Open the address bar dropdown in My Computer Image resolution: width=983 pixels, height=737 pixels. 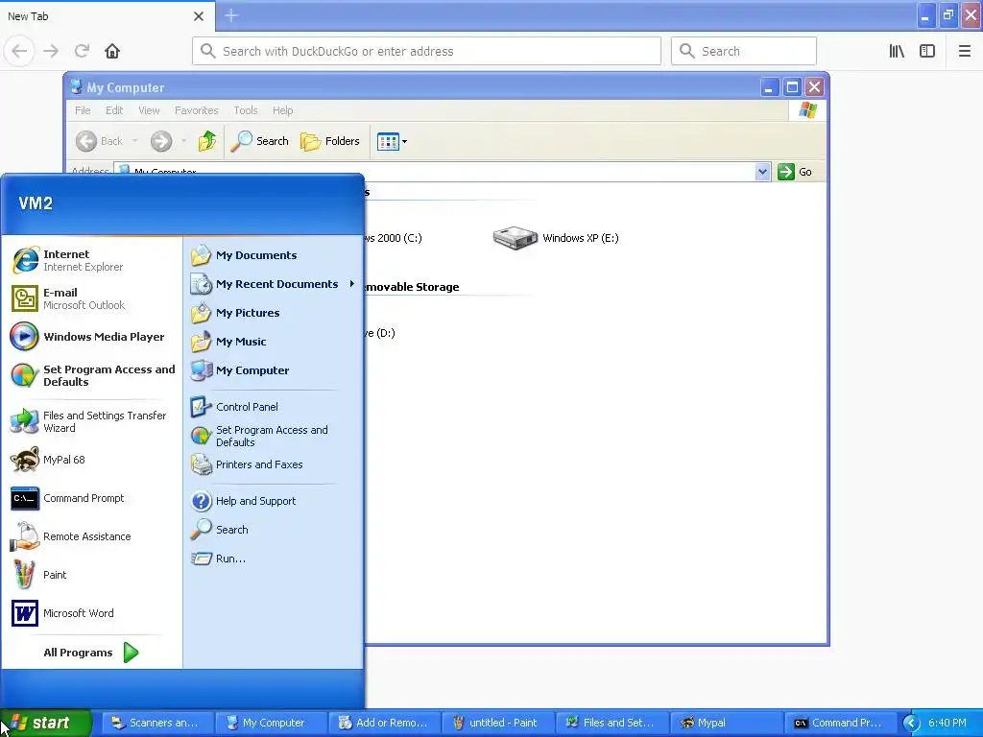762,172
